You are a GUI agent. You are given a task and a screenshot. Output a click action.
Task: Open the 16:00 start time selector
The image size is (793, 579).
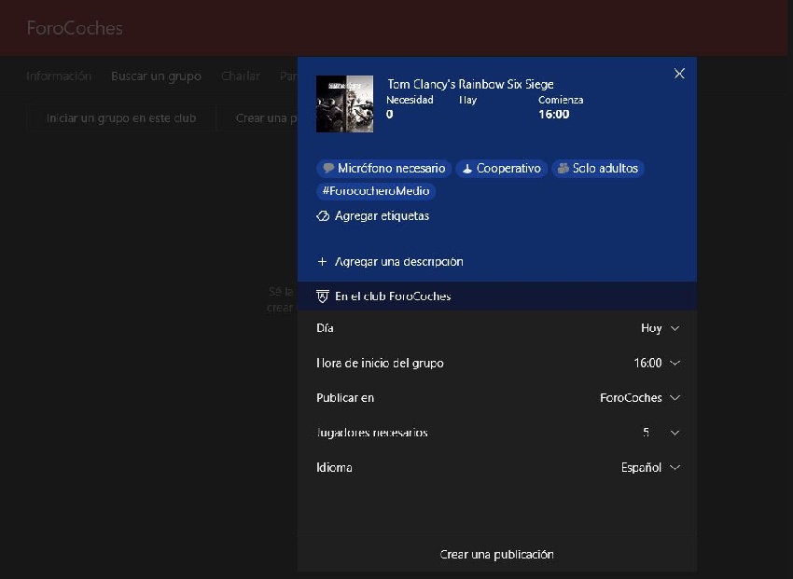tap(647, 364)
